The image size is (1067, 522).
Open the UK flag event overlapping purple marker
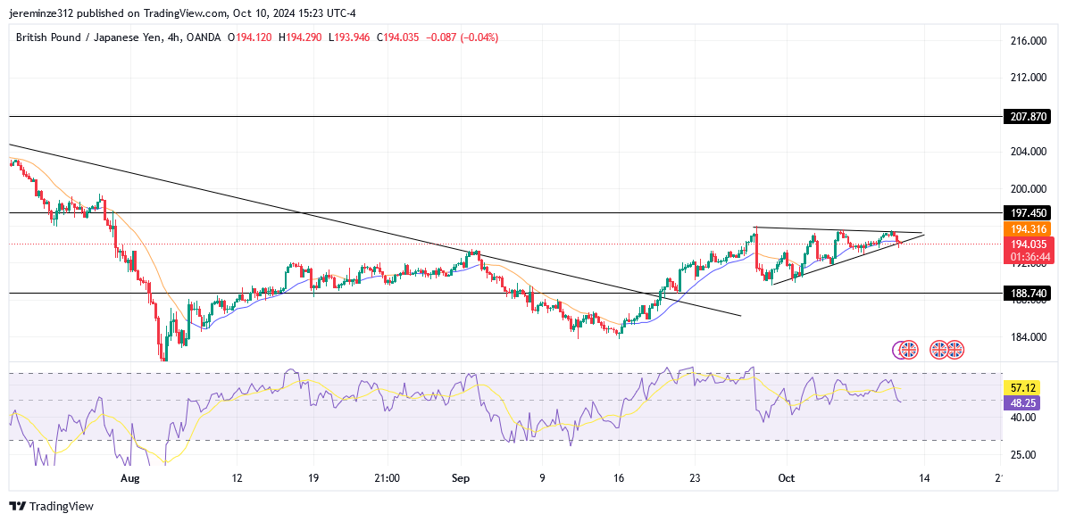click(x=910, y=350)
